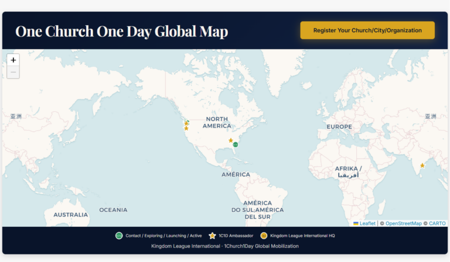Click the "One Church One Day Global Map" heading
This screenshot has width=450, height=262.
122,31
